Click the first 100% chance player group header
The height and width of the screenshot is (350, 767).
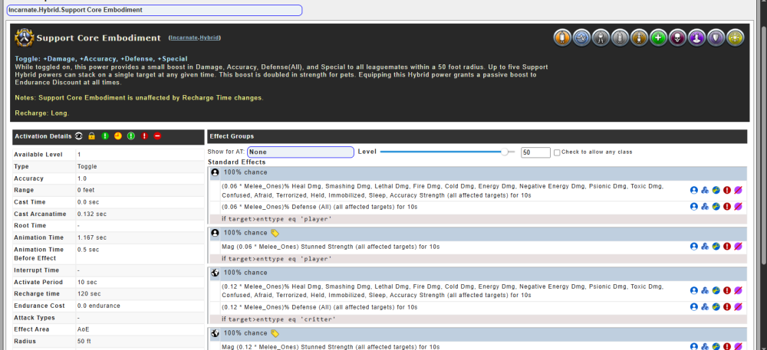click(476, 173)
